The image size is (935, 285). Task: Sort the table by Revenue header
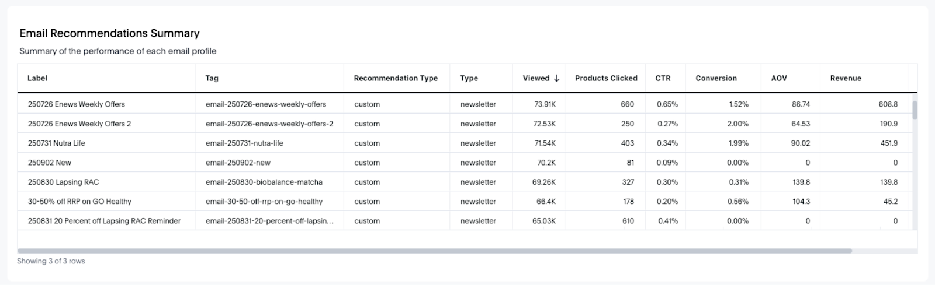846,78
